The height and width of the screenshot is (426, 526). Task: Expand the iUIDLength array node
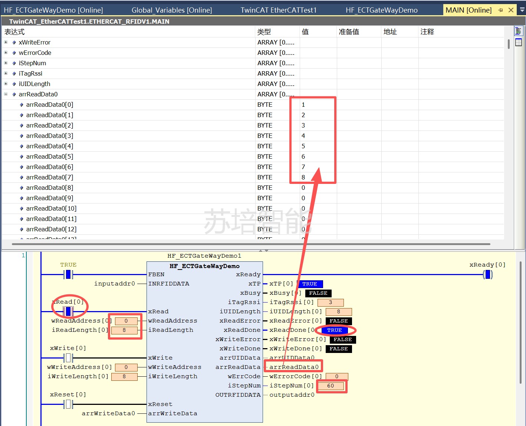(6, 84)
